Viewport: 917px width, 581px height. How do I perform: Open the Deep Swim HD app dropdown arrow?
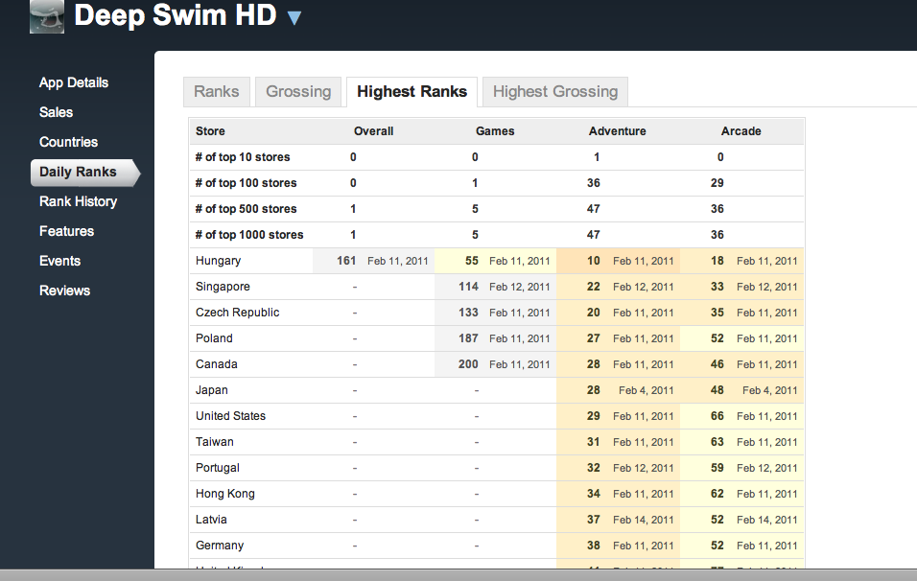coord(294,18)
